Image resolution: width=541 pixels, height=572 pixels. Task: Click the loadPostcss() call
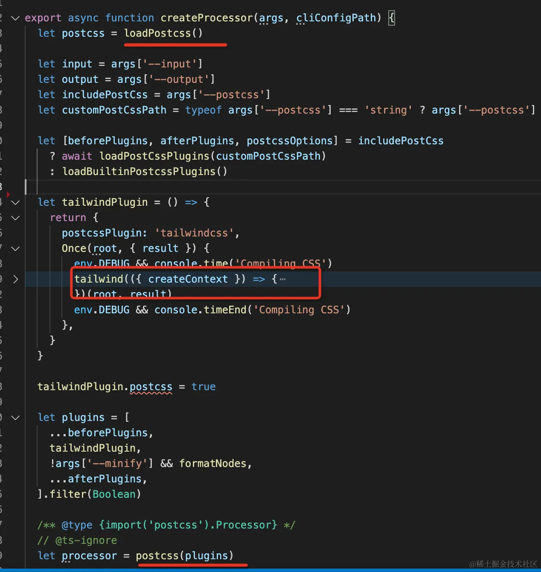(x=163, y=33)
